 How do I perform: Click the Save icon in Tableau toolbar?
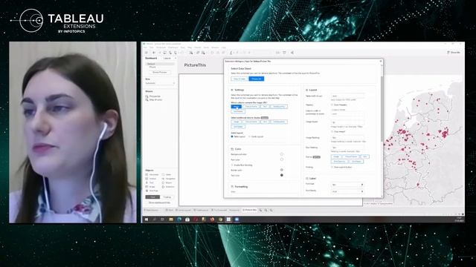165,53
